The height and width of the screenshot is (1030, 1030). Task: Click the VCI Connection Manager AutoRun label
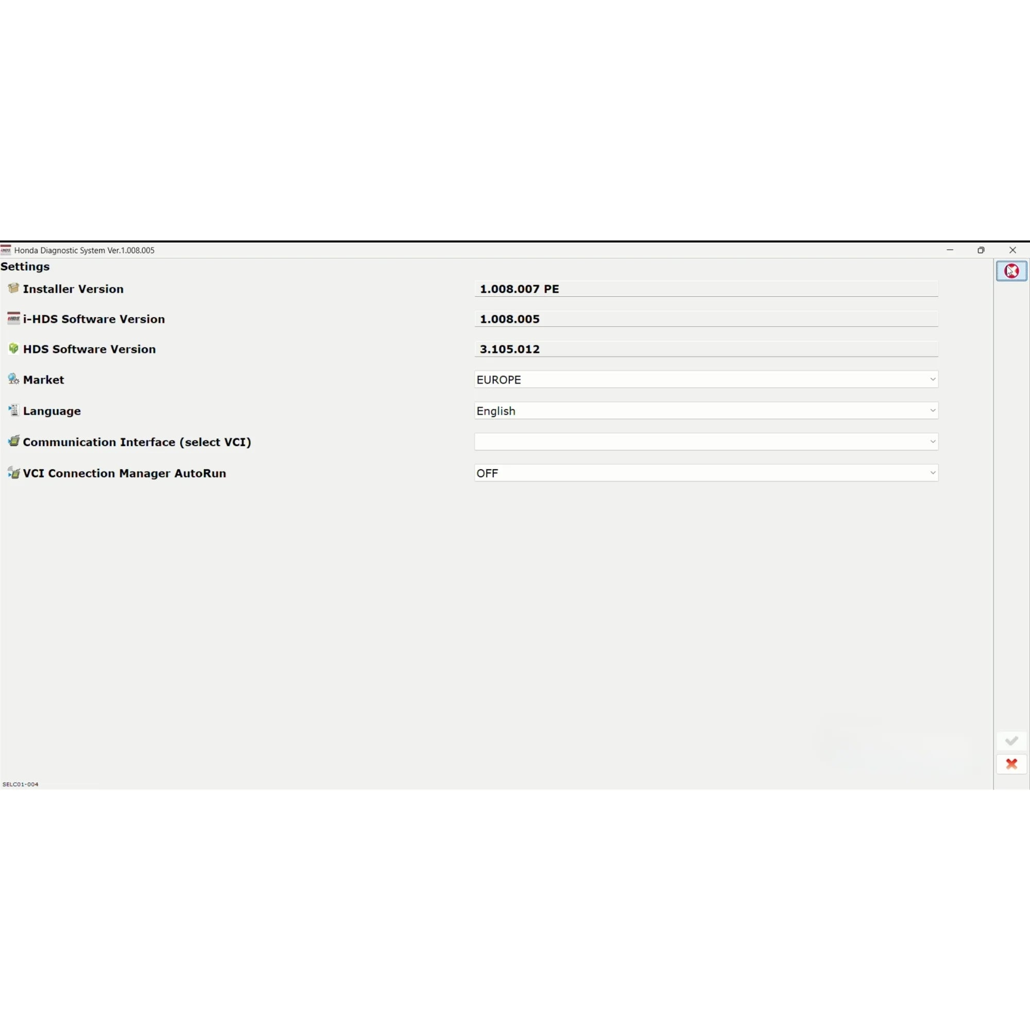coord(124,473)
